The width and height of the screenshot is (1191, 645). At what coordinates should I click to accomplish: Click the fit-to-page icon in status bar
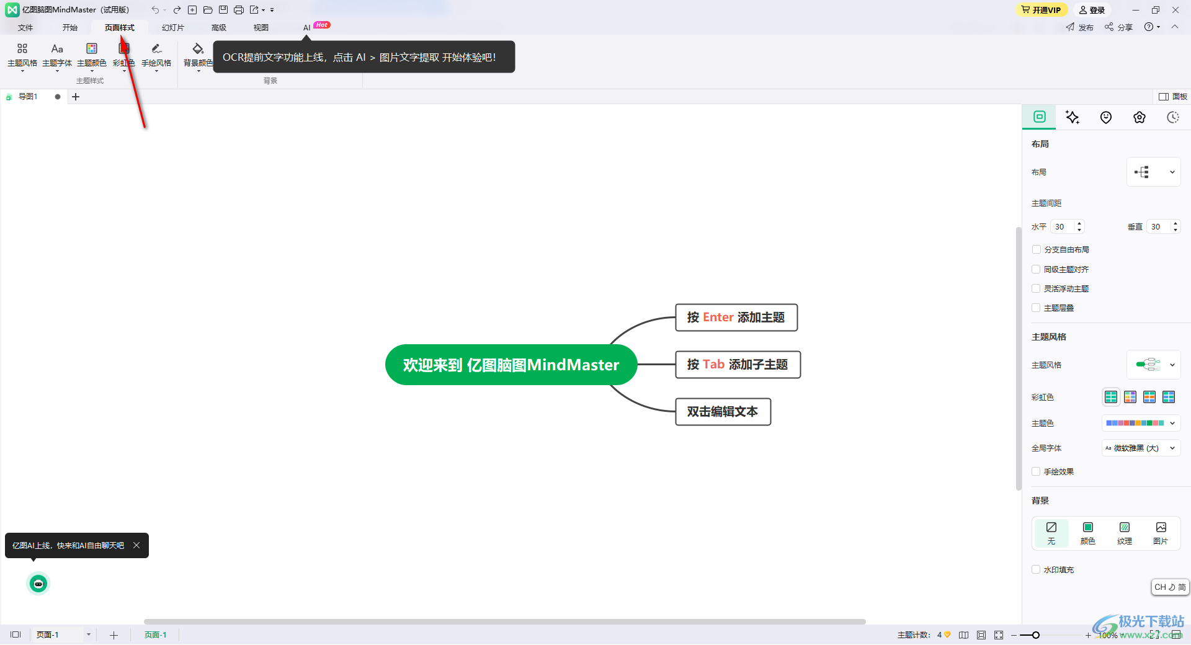(981, 635)
